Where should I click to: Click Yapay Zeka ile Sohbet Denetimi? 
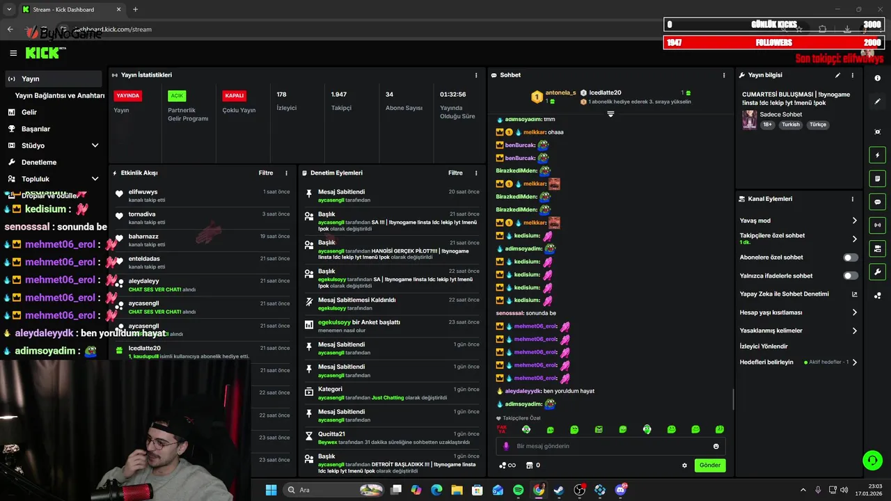click(x=784, y=294)
